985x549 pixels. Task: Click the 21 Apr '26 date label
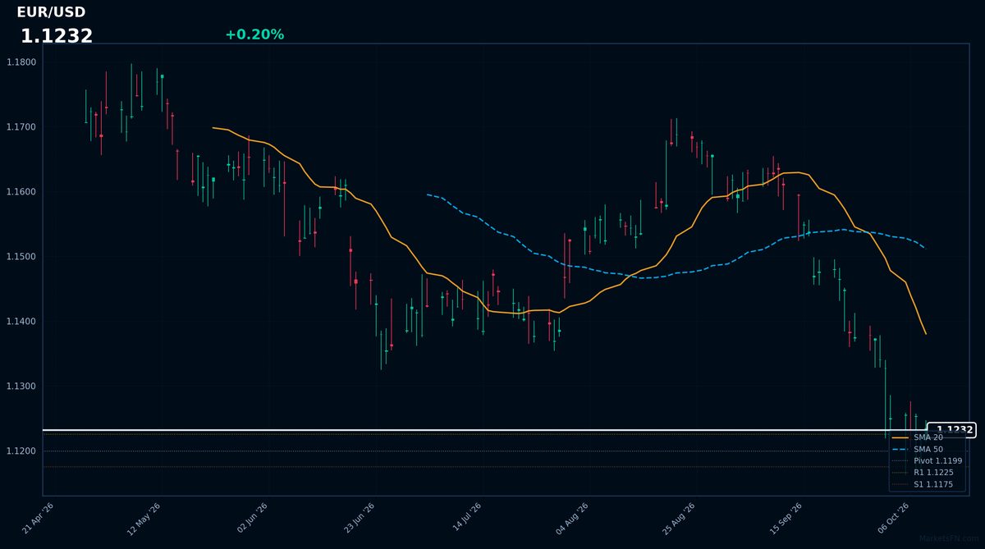38,519
